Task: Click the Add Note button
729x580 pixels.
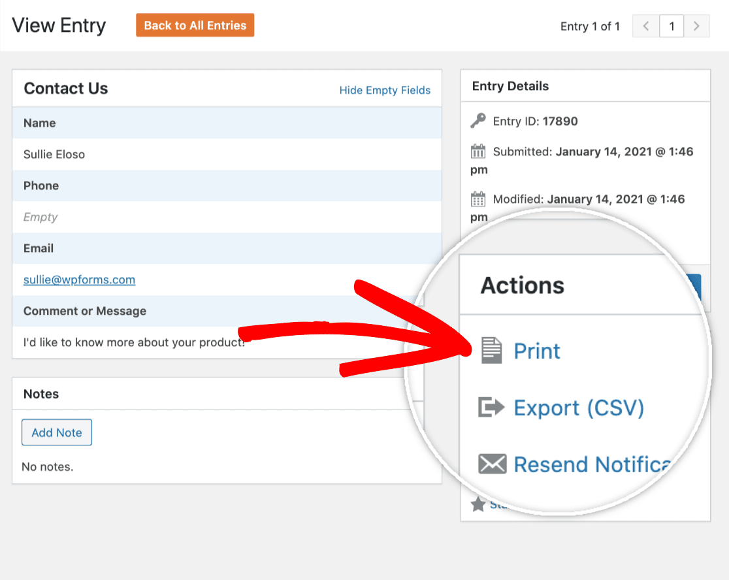Action: (57, 432)
